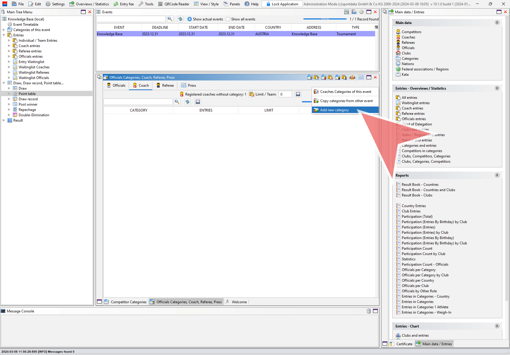Choose Add new category menu entry
This screenshot has height=355, width=510.
(x=334, y=110)
